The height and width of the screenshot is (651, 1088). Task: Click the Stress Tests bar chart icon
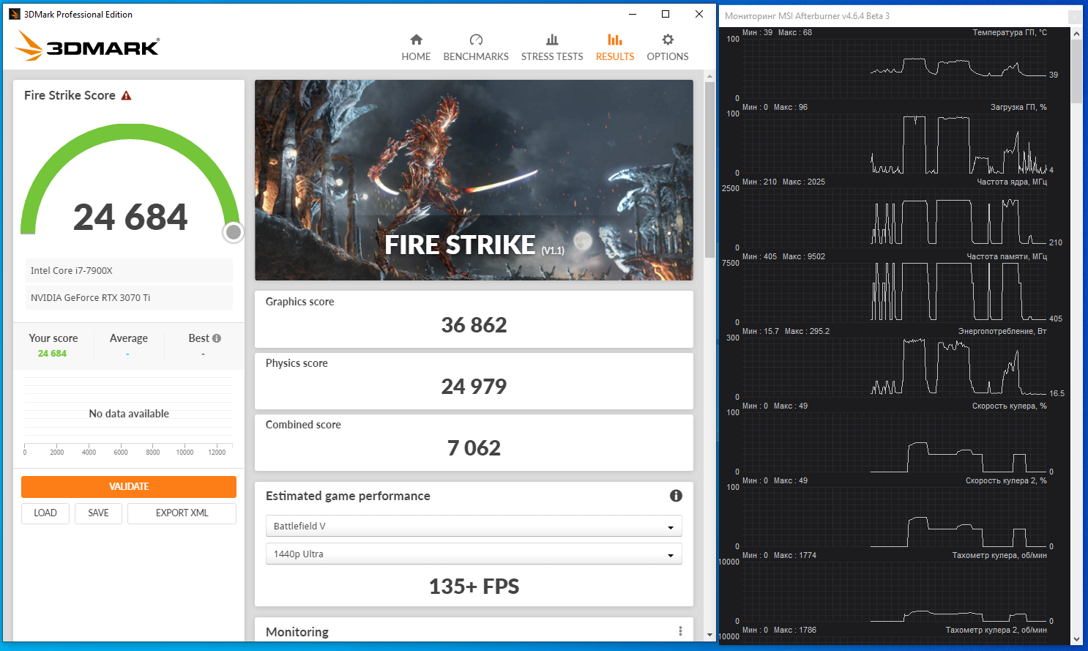coord(552,40)
